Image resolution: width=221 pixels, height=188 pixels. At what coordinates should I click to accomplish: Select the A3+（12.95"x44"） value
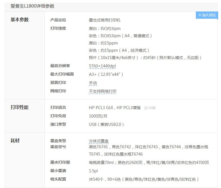tap(106, 74)
